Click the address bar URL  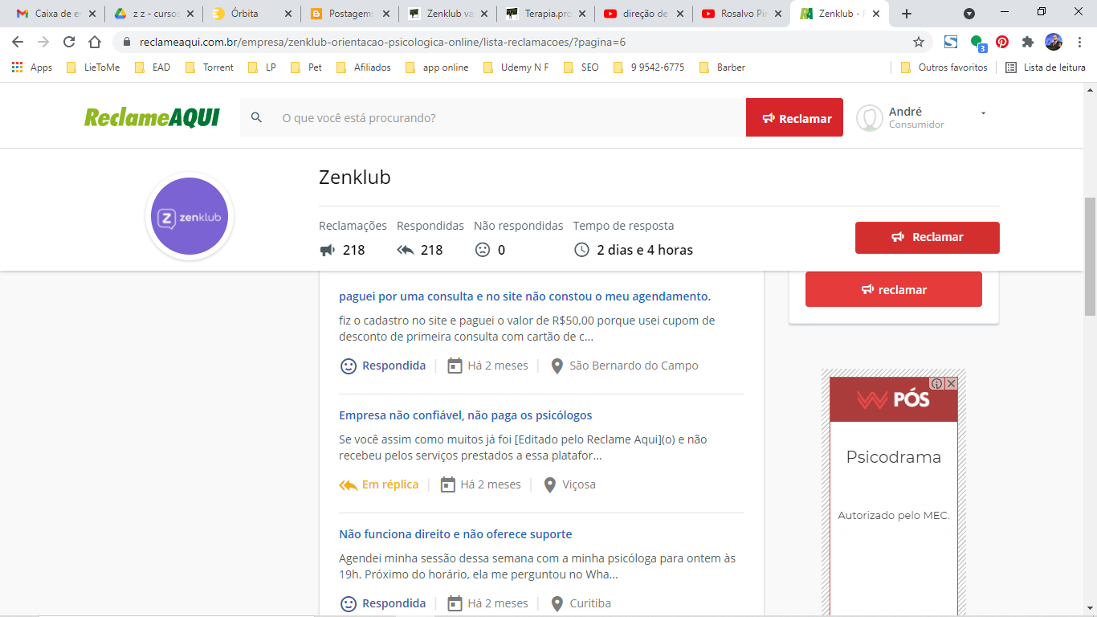pyautogui.click(x=382, y=42)
